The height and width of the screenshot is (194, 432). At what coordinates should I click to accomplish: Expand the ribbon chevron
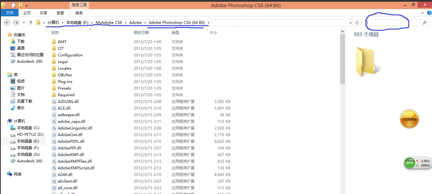[422, 13]
